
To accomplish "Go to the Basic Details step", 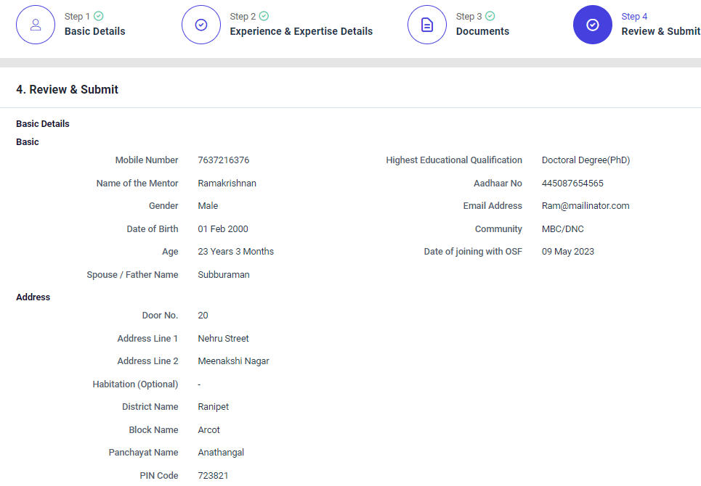I will (x=94, y=31).
